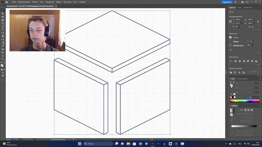The height and width of the screenshot is (147, 262).
Task: Open the Объект menu
Action: point(35,2)
